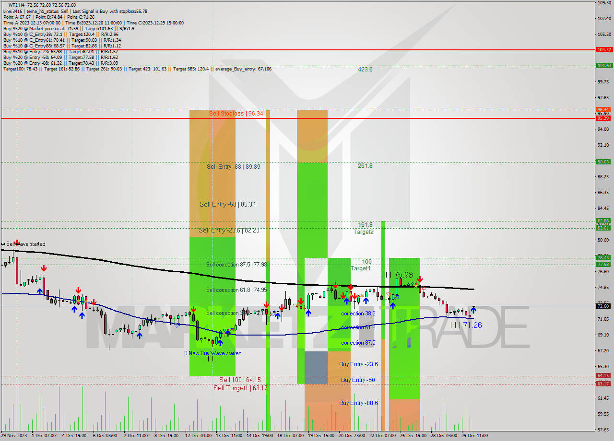Click the 'Buy %10 @ C_Entry61: 70.41' line
This screenshot has height=441, width=614.
pyautogui.click(x=62, y=40)
